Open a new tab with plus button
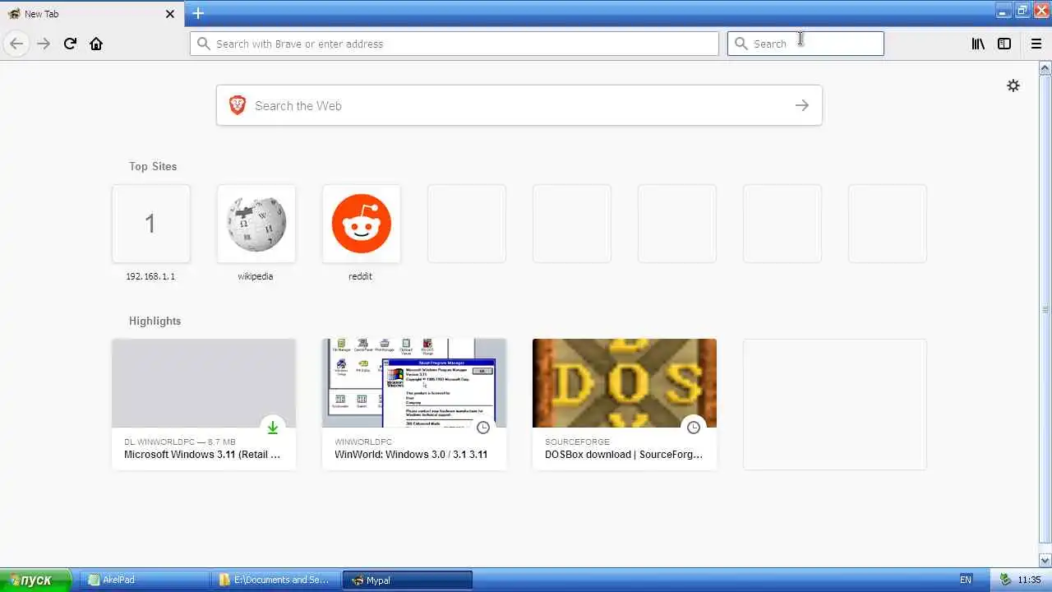 (x=198, y=13)
